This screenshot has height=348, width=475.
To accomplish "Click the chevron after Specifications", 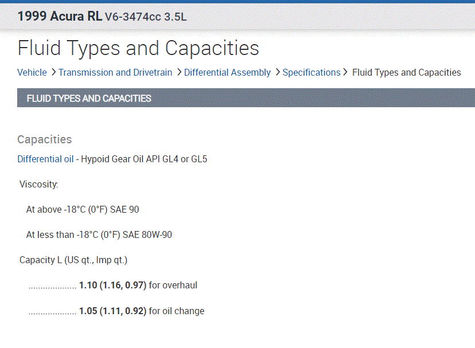I will [346, 73].
